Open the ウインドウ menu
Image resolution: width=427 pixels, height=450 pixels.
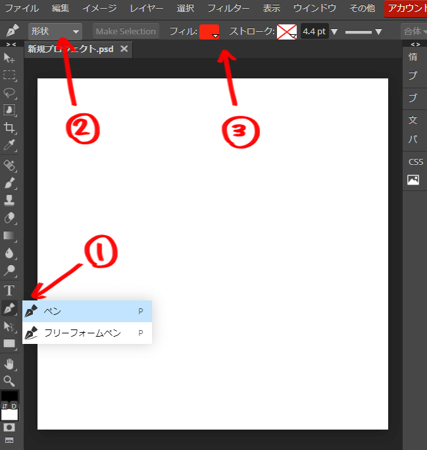[314, 8]
